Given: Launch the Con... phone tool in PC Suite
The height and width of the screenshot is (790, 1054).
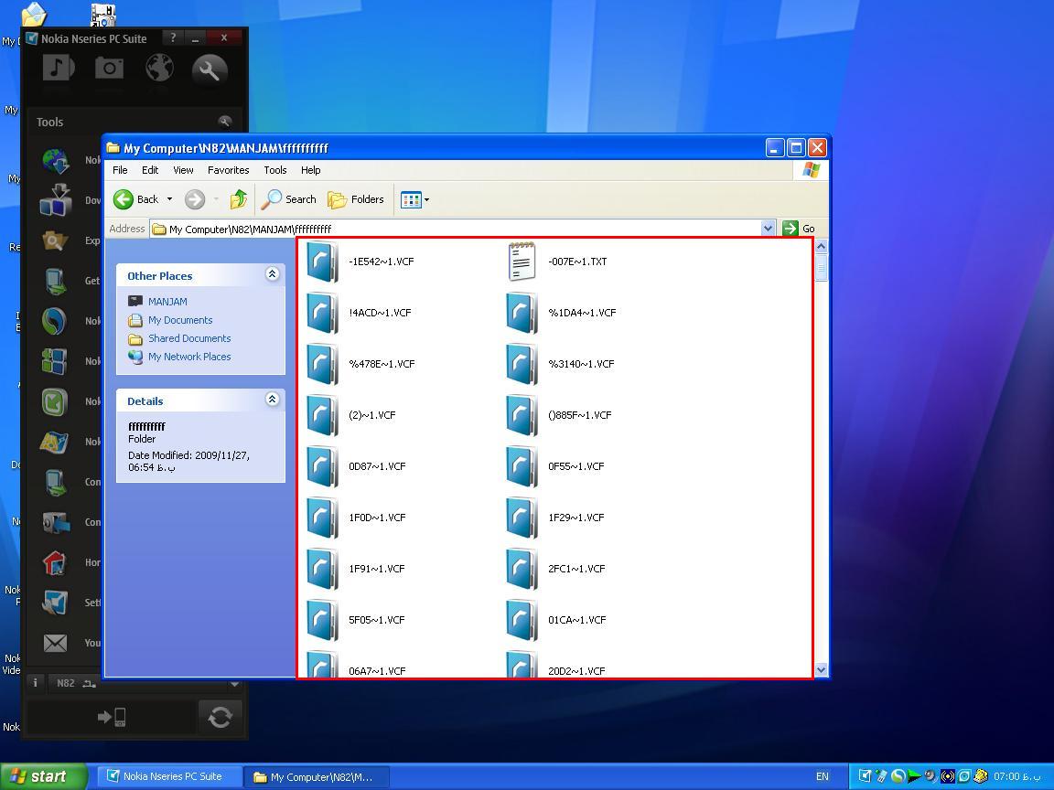Looking at the screenshot, I should click(55, 482).
